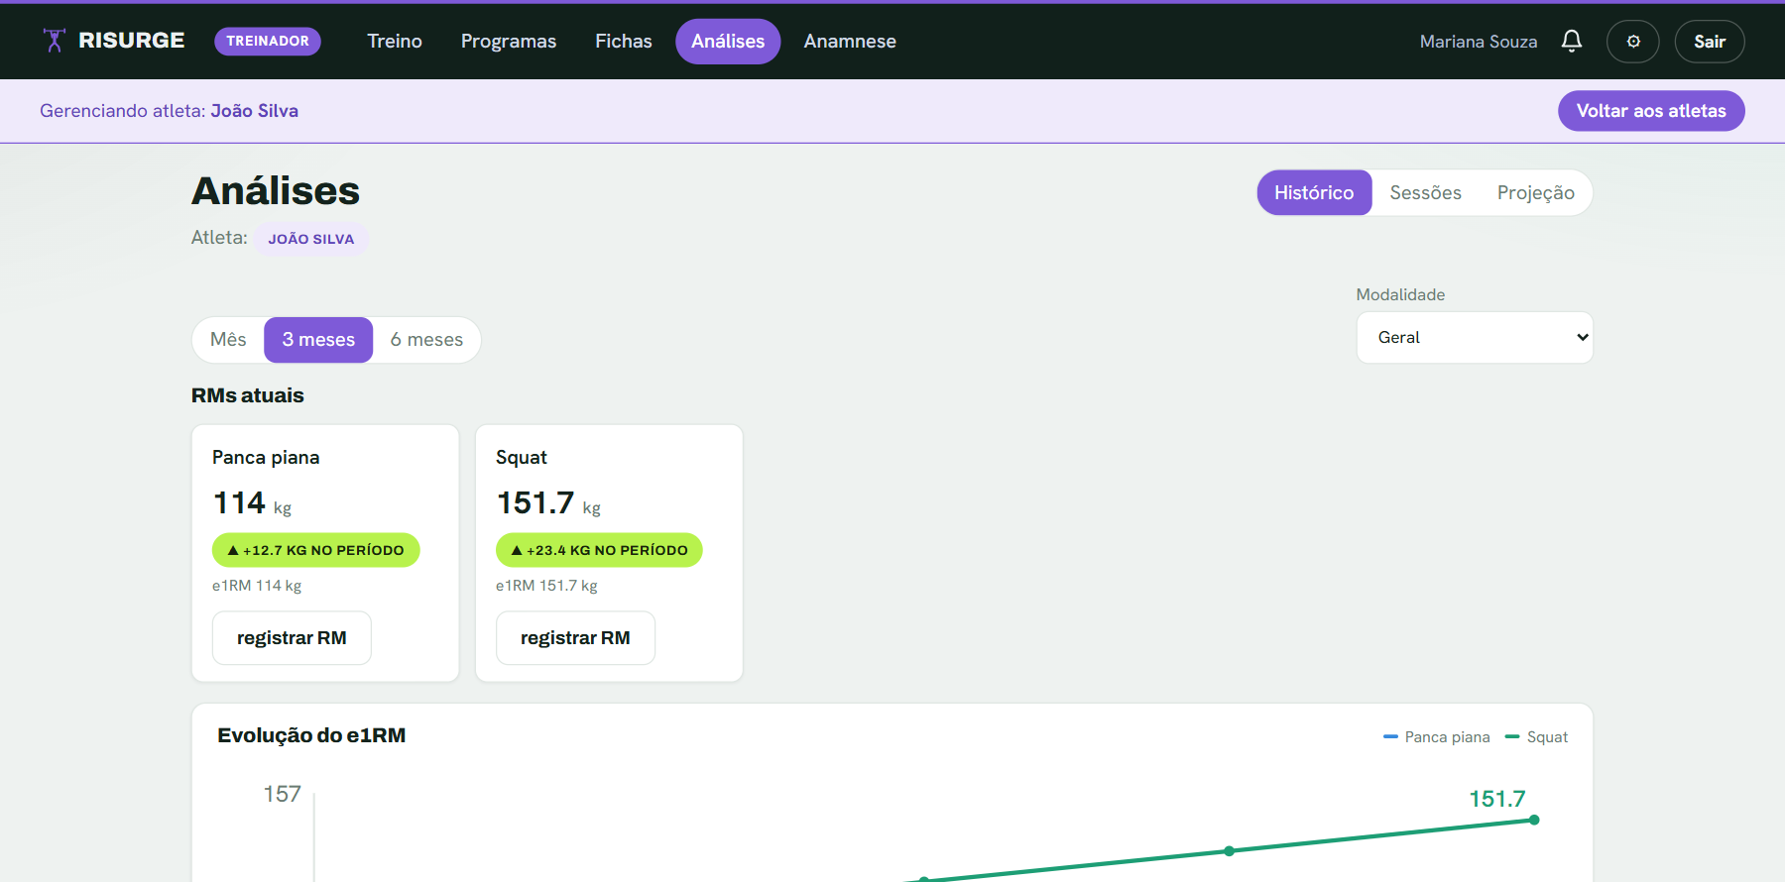Click the Sair logout button
Viewport: 1785px width, 882px height.
1710,42
